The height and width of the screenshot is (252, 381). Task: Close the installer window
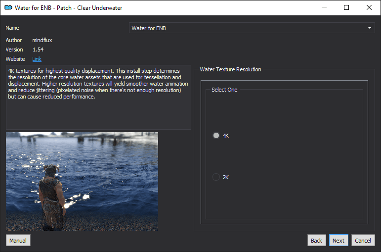click(369, 7)
